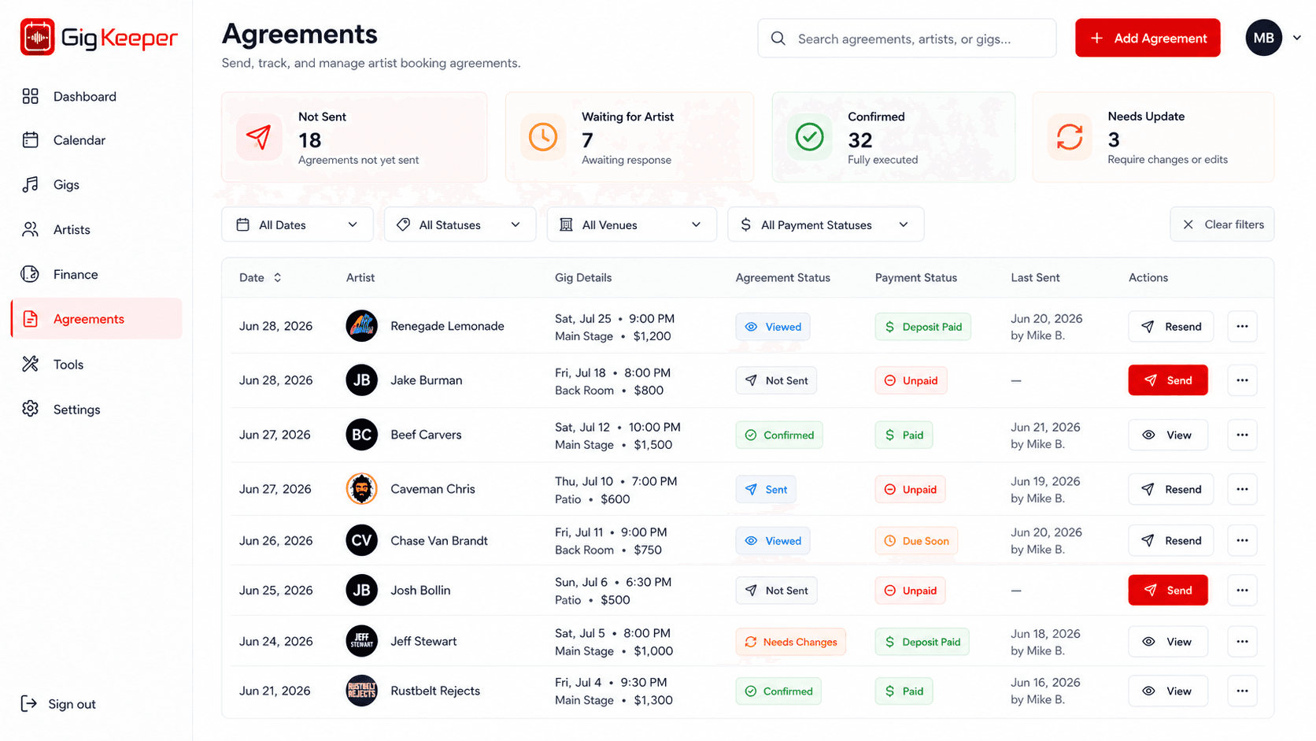
Task: Open Finance in the sidebar
Action: pos(76,274)
